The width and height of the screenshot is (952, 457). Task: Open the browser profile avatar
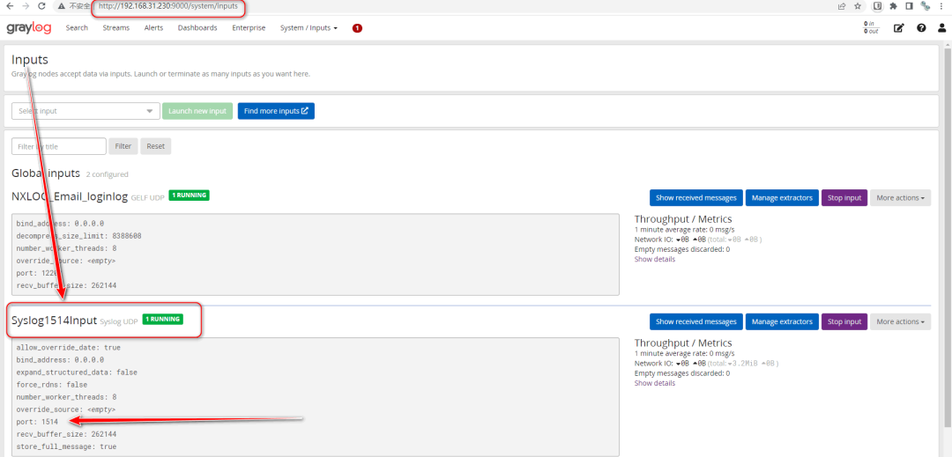point(926,6)
